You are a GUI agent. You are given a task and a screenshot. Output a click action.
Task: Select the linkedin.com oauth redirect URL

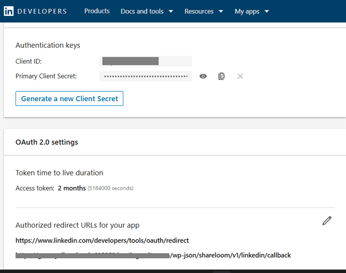(102, 241)
